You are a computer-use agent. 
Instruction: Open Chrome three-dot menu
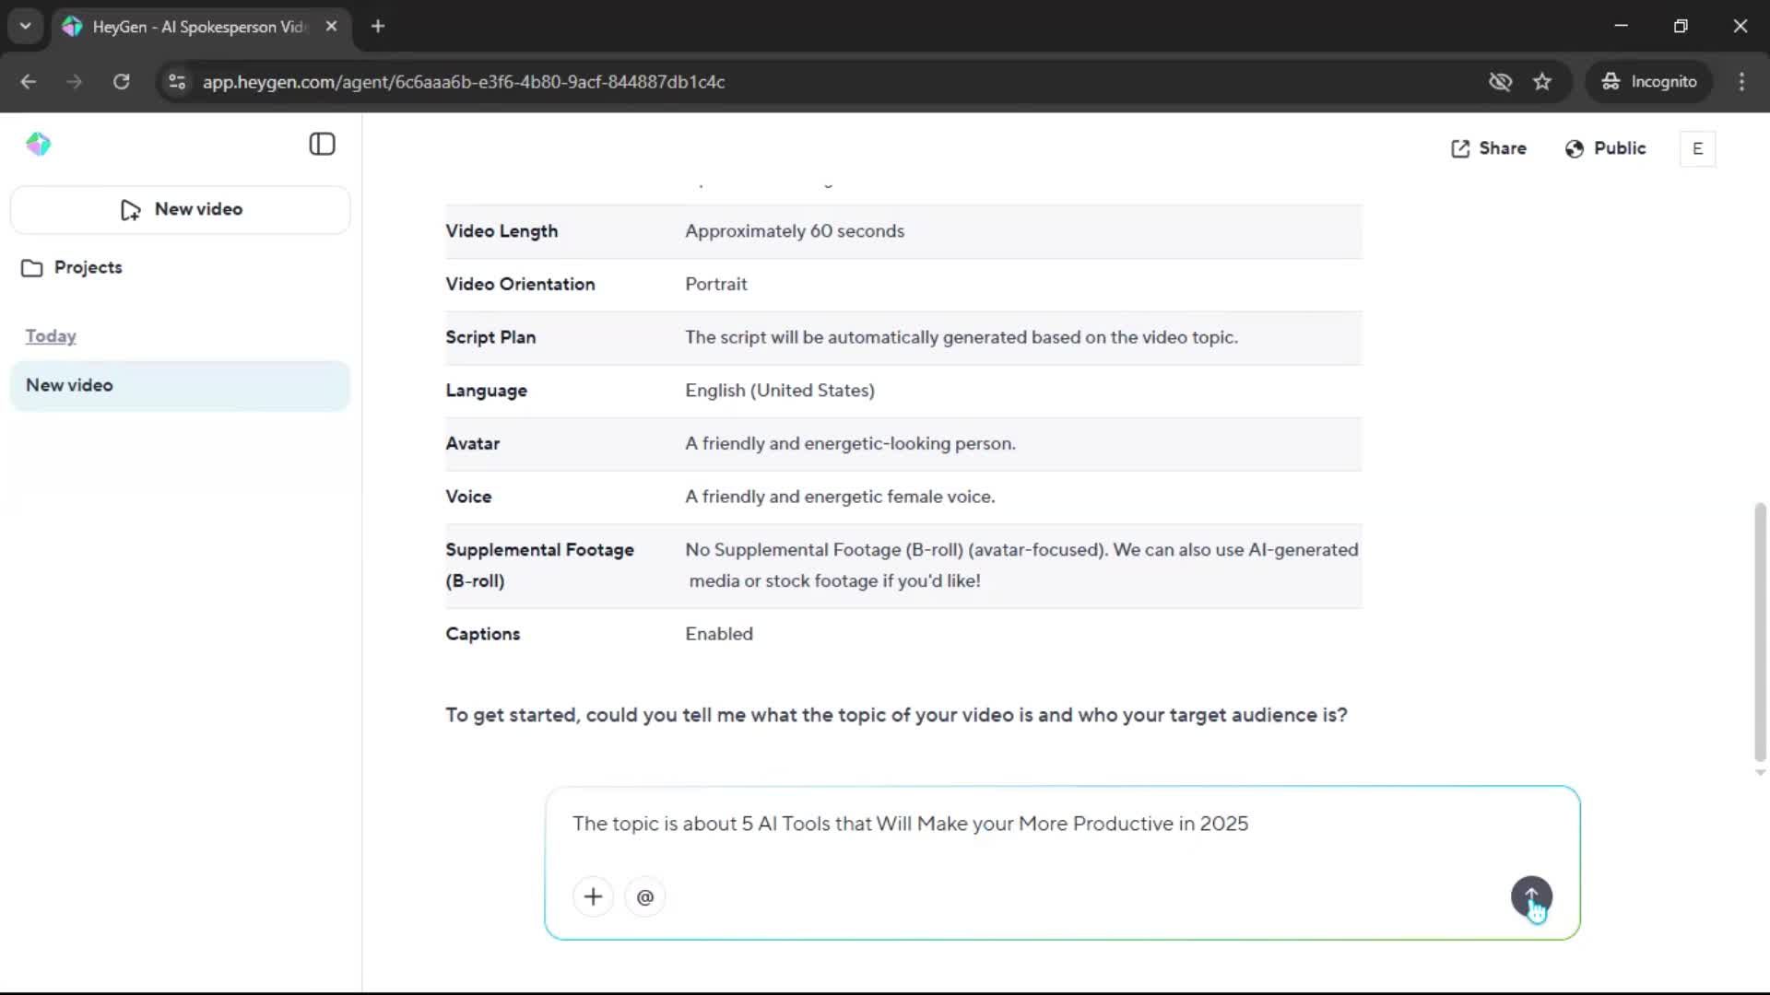1741,81
